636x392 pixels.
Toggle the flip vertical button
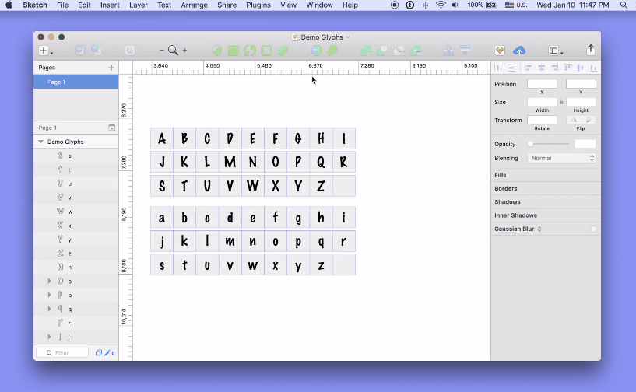click(x=589, y=120)
